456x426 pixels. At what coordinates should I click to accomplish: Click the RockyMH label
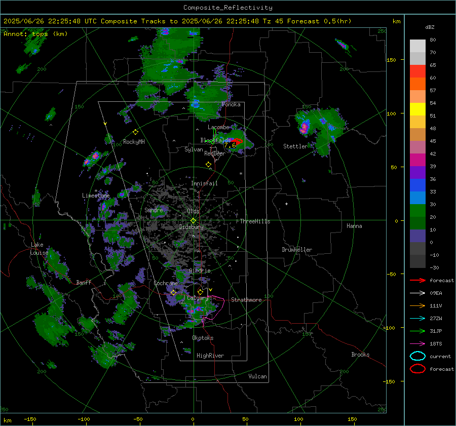coord(134,142)
